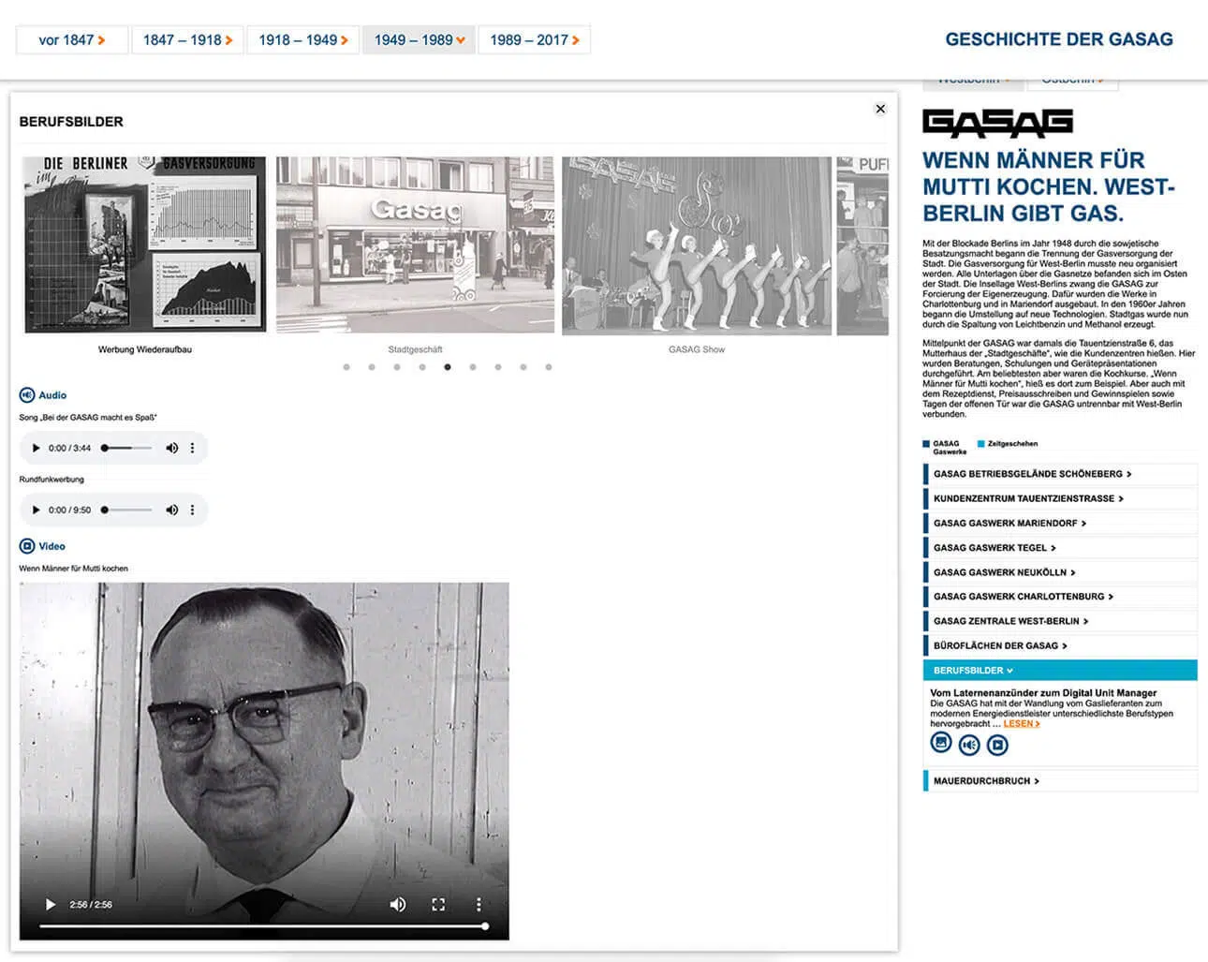This screenshot has width=1208, height=962.
Task: Open the 'Stadtgeschäft' storefront photo
Action: coord(415,244)
